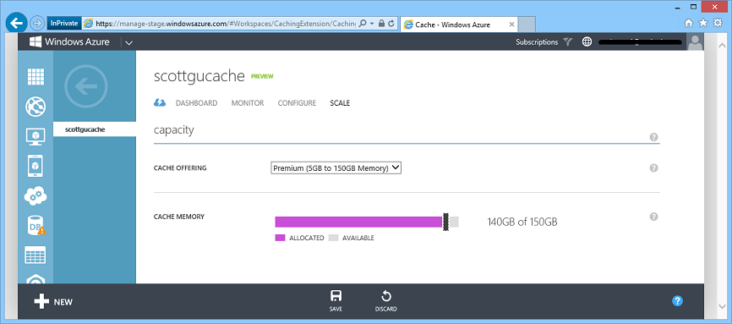Screen dimensions: 732x324
Task: Click the purple allocated portion of memory bar
Action: point(358,222)
